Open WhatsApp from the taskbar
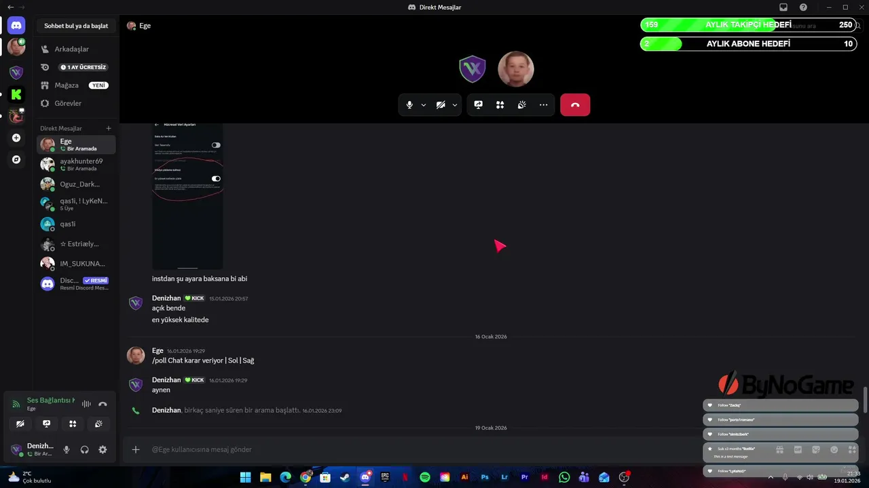 coord(564,477)
